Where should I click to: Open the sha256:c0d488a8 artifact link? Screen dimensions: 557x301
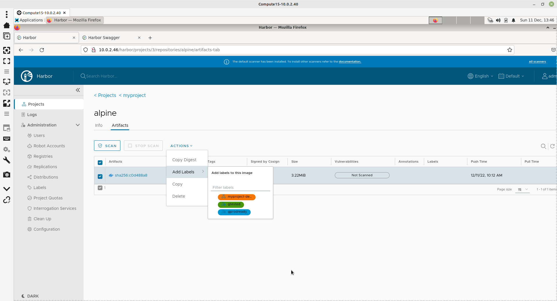pos(131,175)
